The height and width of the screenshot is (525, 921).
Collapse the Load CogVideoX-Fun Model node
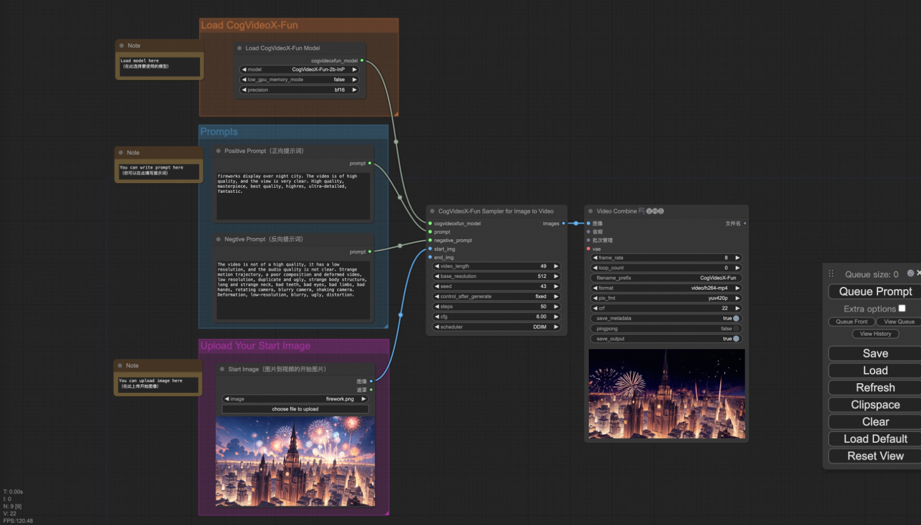(x=240, y=48)
